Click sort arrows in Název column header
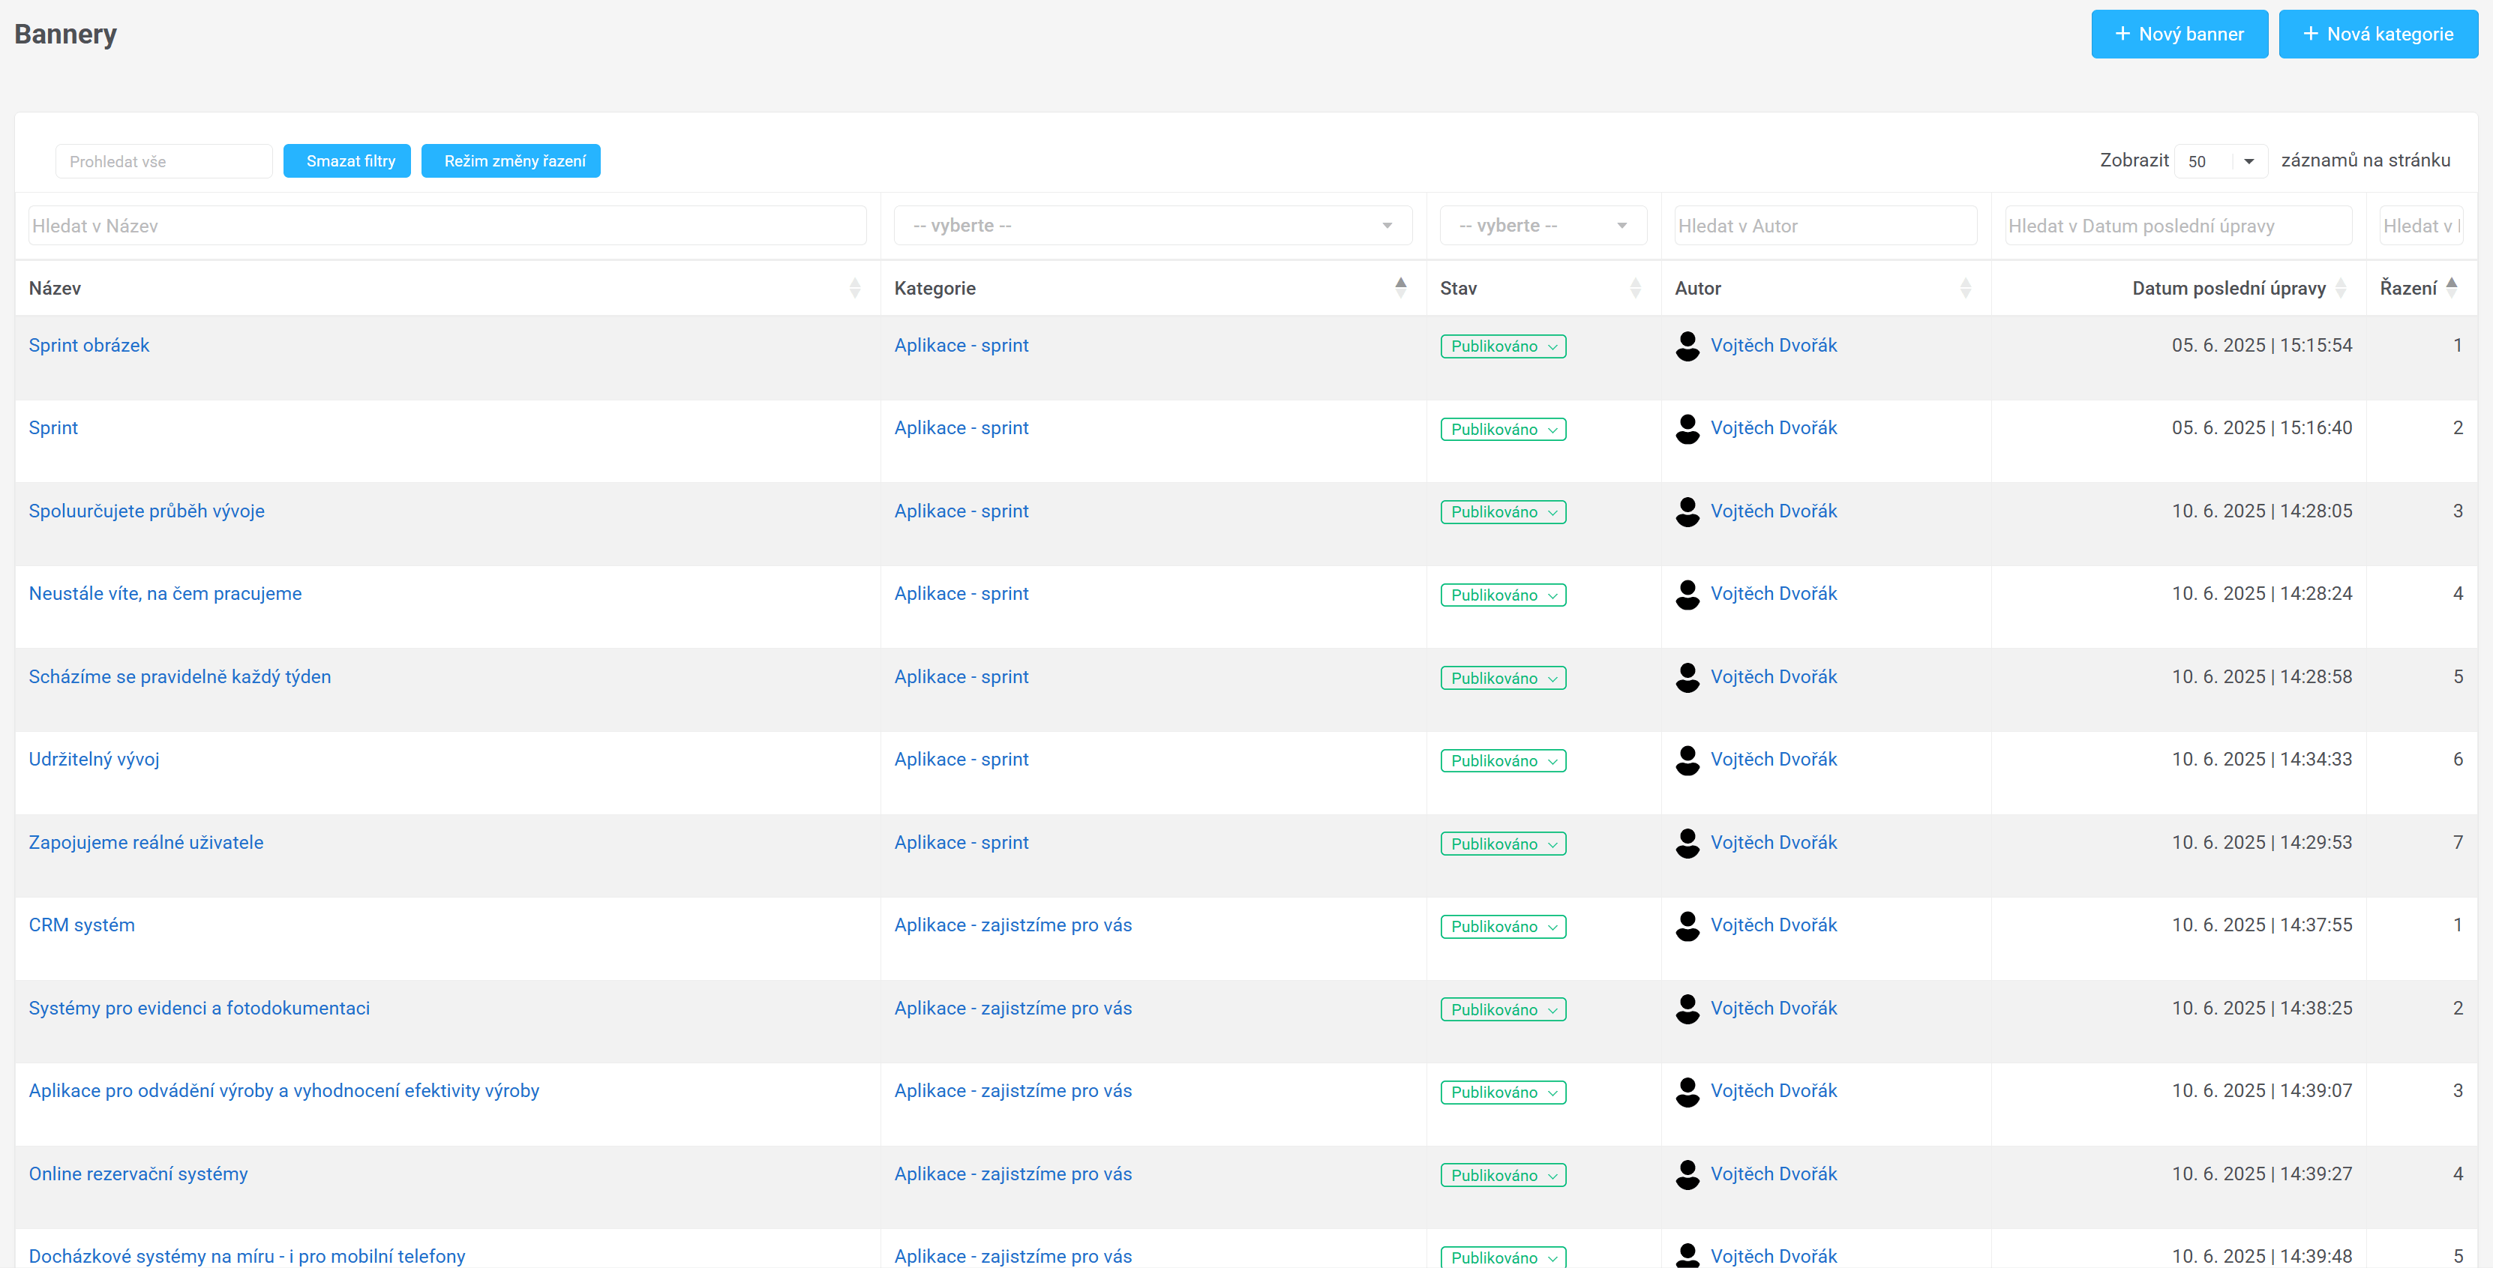2493x1268 pixels. (x=854, y=287)
